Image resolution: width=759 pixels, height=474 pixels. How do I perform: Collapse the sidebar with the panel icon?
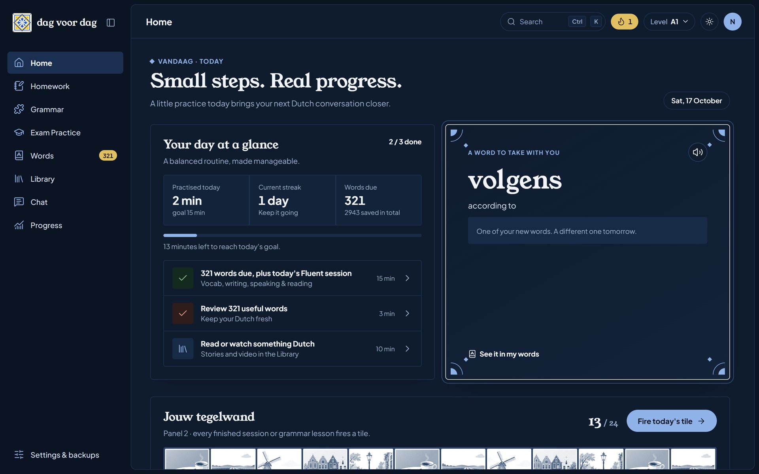point(111,23)
